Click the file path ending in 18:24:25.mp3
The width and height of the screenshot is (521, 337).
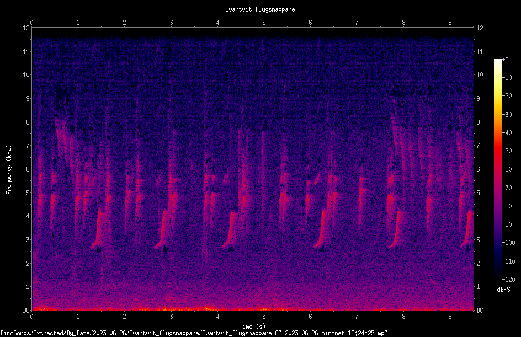click(194, 333)
